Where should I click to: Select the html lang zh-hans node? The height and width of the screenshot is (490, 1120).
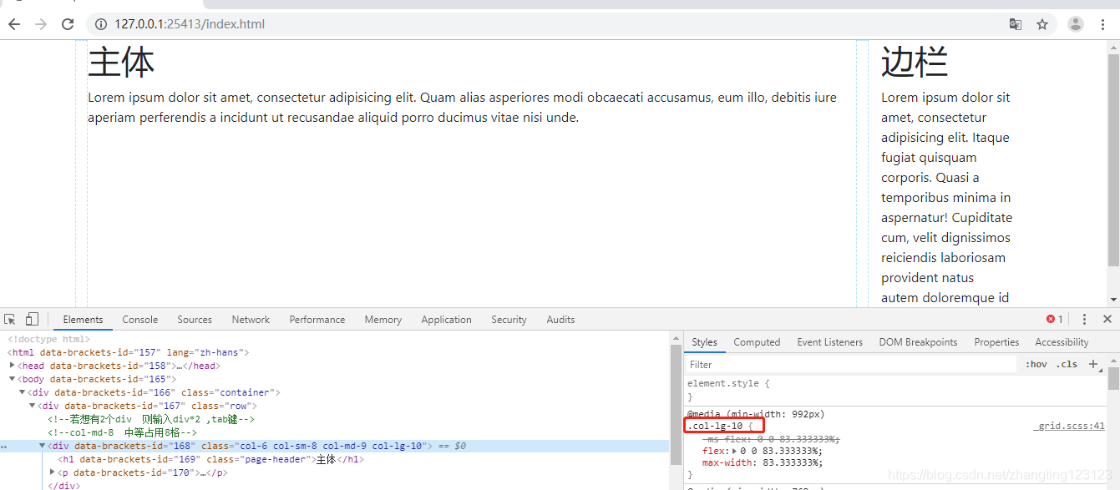(x=129, y=352)
